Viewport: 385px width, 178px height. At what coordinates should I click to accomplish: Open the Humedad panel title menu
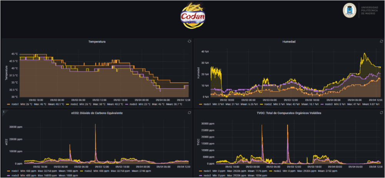tap(288, 41)
